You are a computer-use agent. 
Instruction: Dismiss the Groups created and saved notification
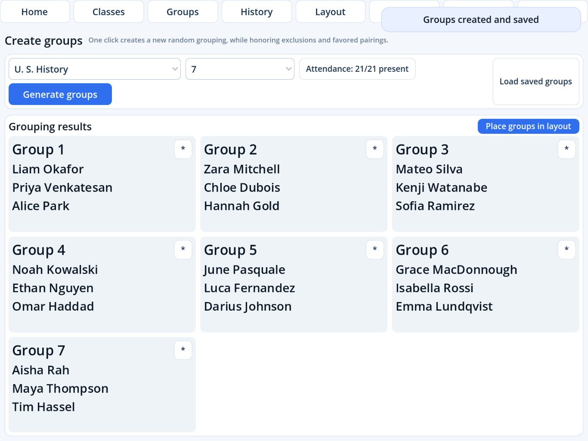click(x=481, y=19)
